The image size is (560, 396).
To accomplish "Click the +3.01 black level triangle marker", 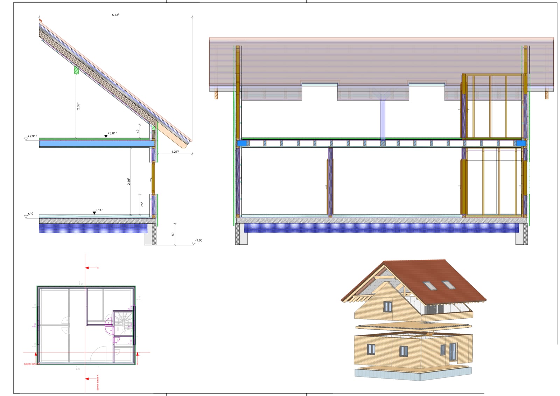I will click(x=106, y=136).
